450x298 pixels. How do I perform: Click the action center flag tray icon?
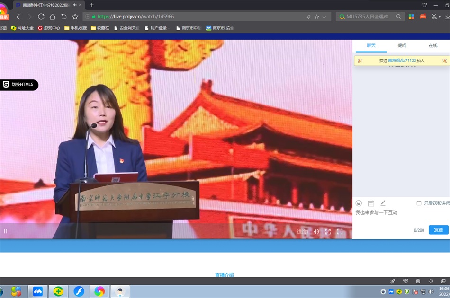pyautogui.click(x=415, y=292)
